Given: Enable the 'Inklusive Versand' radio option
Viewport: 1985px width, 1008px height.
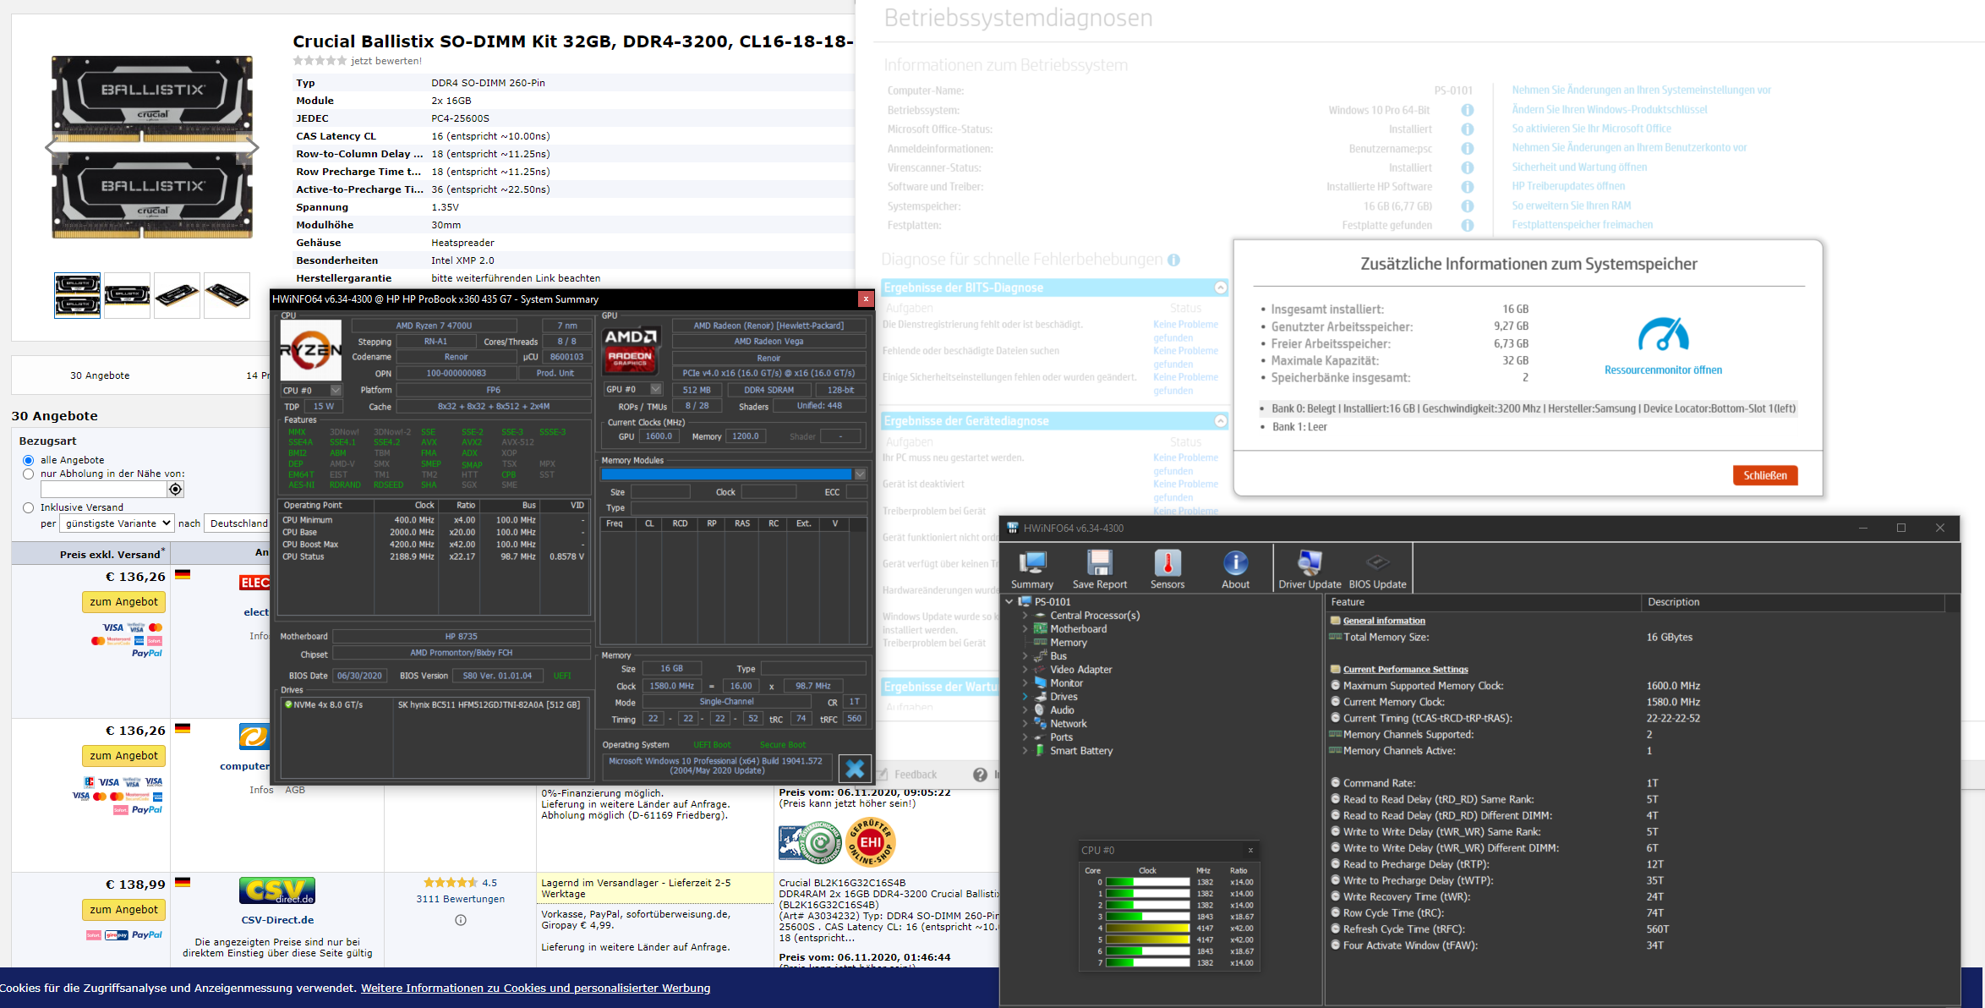Looking at the screenshot, I should pos(29,507).
